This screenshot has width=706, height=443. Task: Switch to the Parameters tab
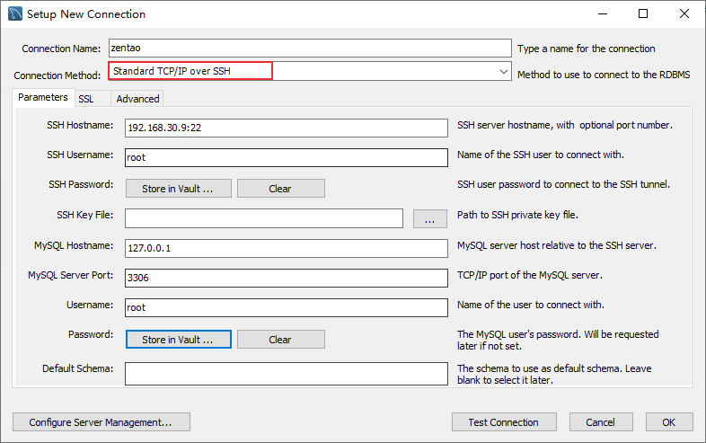click(x=43, y=97)
